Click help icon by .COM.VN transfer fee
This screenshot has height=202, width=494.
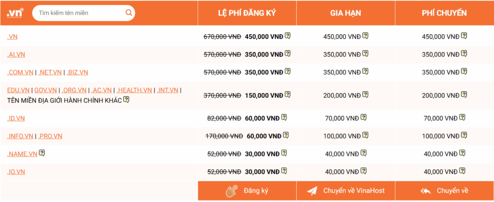click(x=464, y=72)
